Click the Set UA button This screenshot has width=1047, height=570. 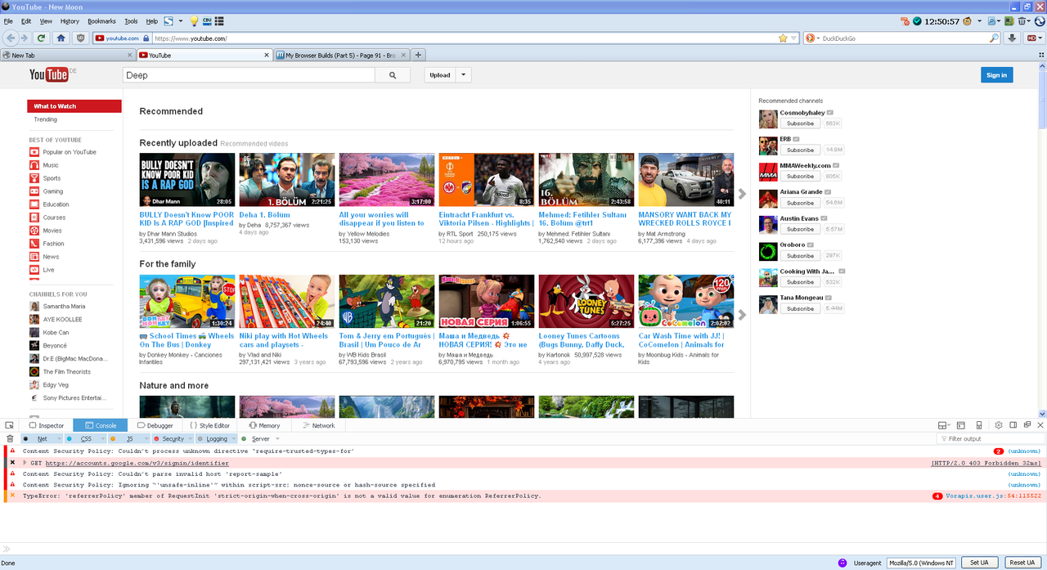coord(979,563)
